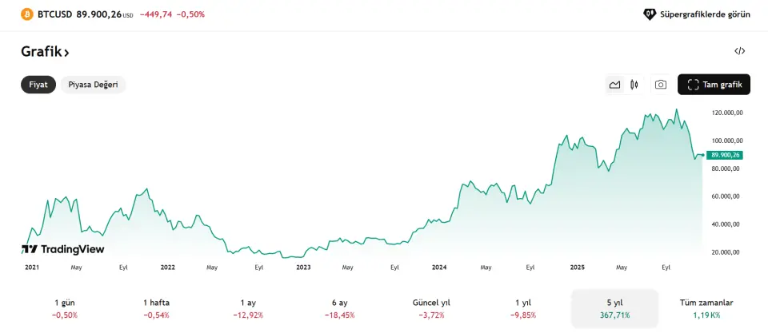
Task: Click the TradingView logo on chart
Action: 63,249
